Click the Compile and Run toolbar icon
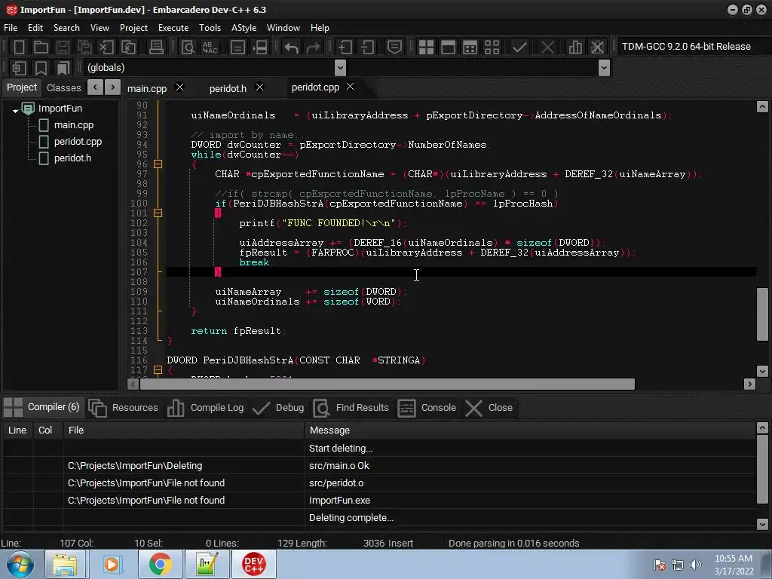 point(470,47)
